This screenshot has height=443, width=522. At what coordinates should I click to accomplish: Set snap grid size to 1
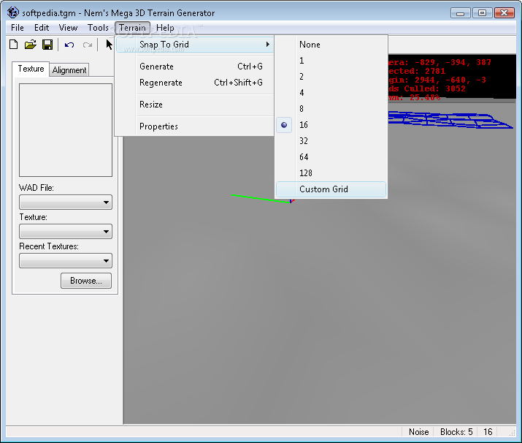tap(331, 61)
